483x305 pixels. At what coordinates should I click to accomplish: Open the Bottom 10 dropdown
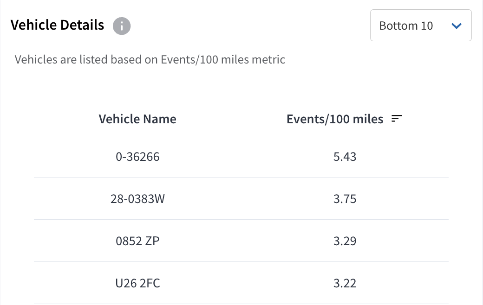pyautogui.click(x=421, y=25)
